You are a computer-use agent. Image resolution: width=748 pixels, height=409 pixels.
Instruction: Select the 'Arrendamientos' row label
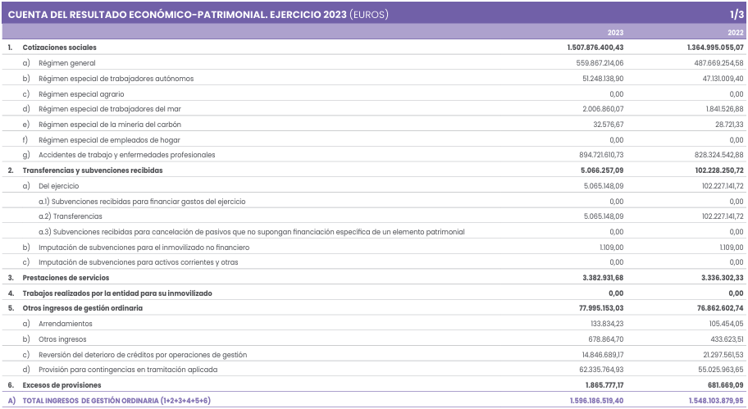[x=66, y=324]
